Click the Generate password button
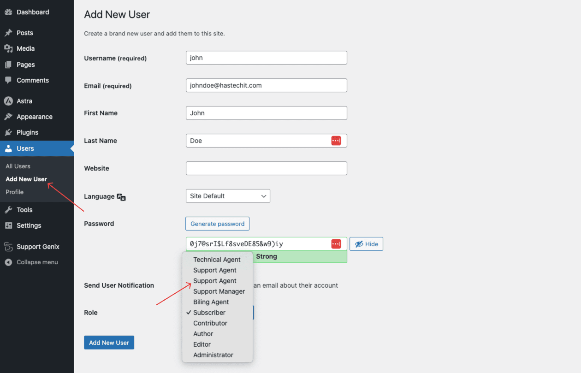The width and height of the screenshot is (581, 373). [217, 224]
